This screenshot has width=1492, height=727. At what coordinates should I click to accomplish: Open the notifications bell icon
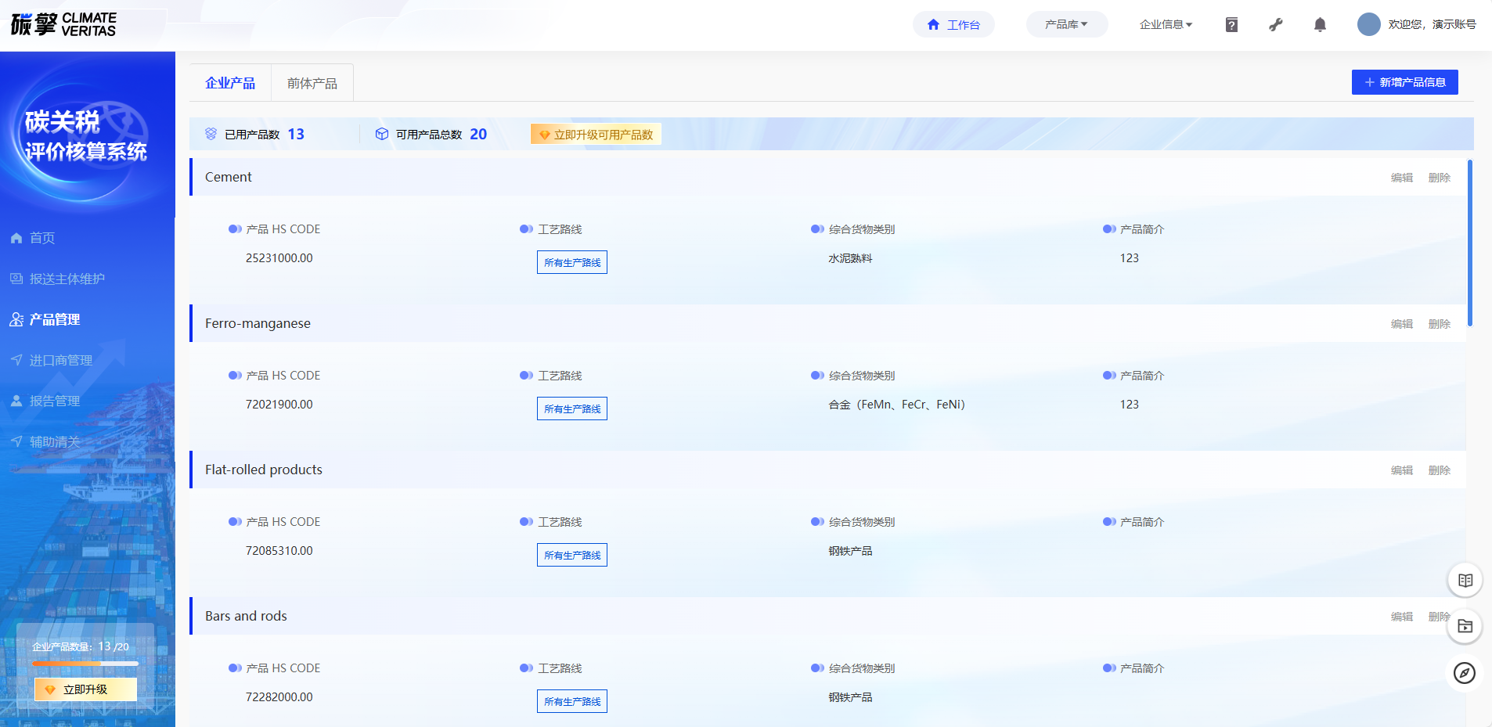point(1320,25)
